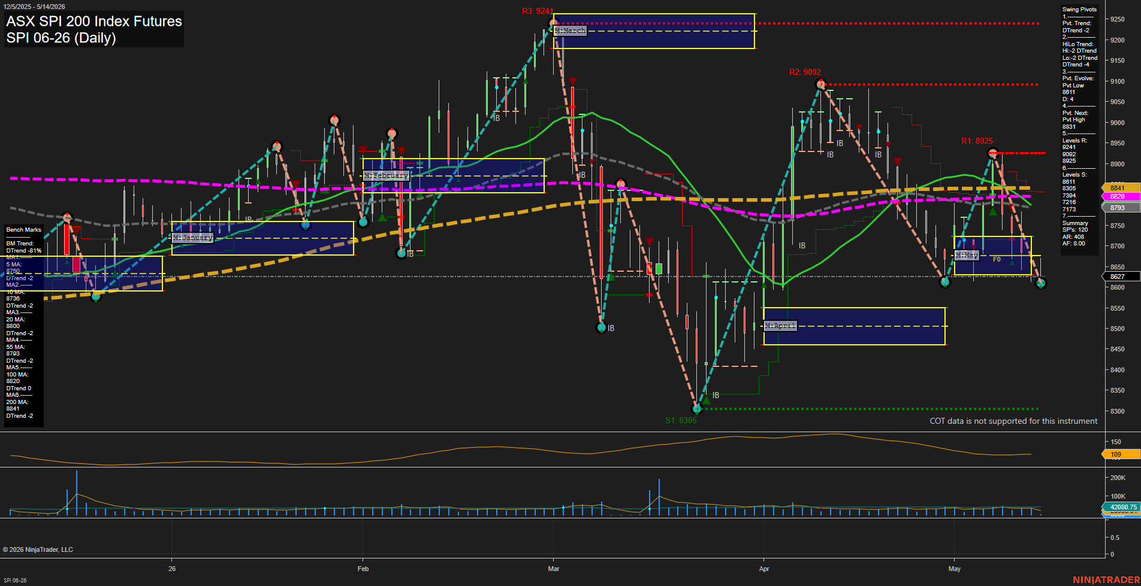
Task: Click the M:March monthly range label
Action: pos(570,31)
